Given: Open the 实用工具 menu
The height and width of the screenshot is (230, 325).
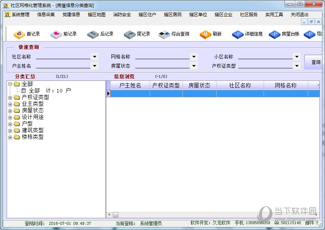Looking at the screenshot, I should click(274, 14).
